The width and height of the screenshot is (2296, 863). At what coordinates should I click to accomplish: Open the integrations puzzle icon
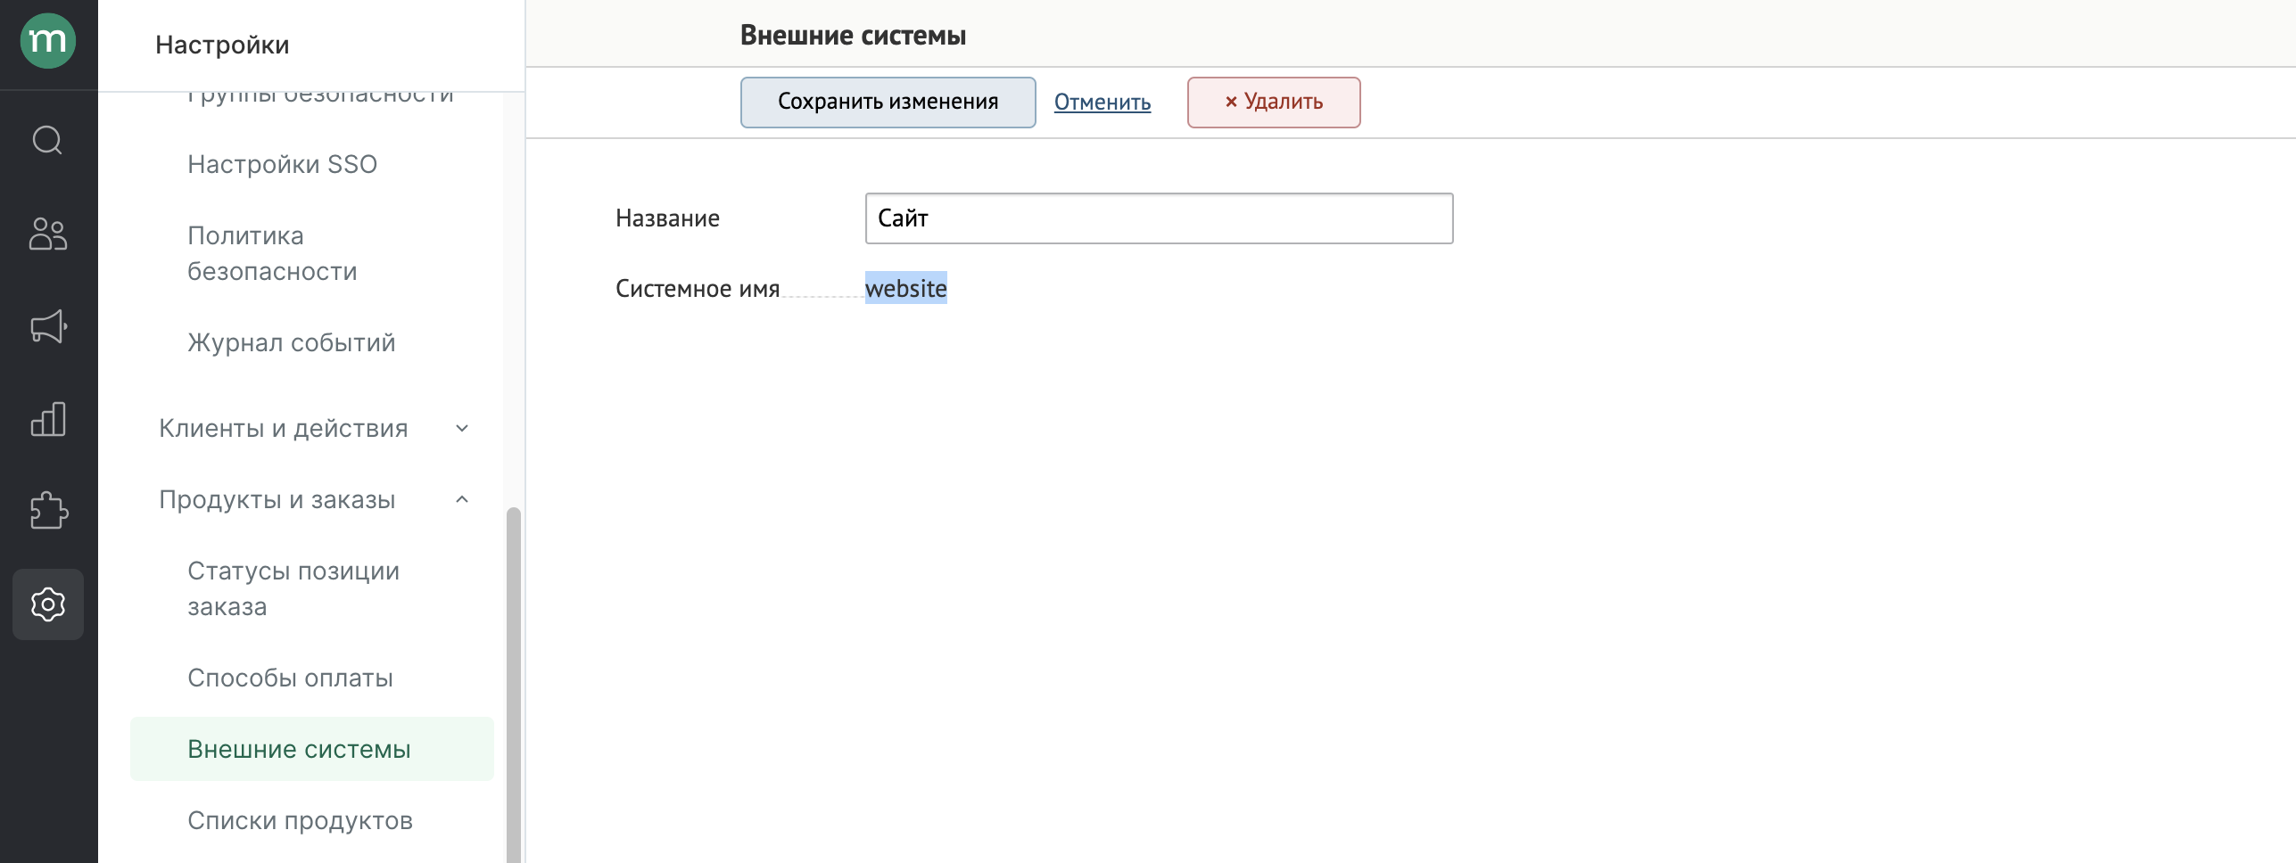click(48, 511)
